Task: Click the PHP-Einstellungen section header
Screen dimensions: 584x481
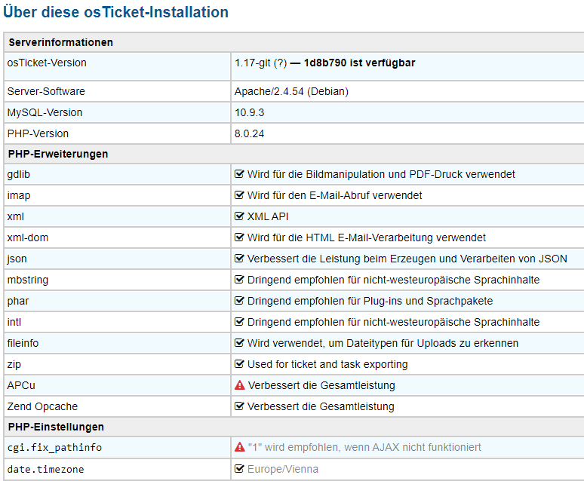Action: 56,427
